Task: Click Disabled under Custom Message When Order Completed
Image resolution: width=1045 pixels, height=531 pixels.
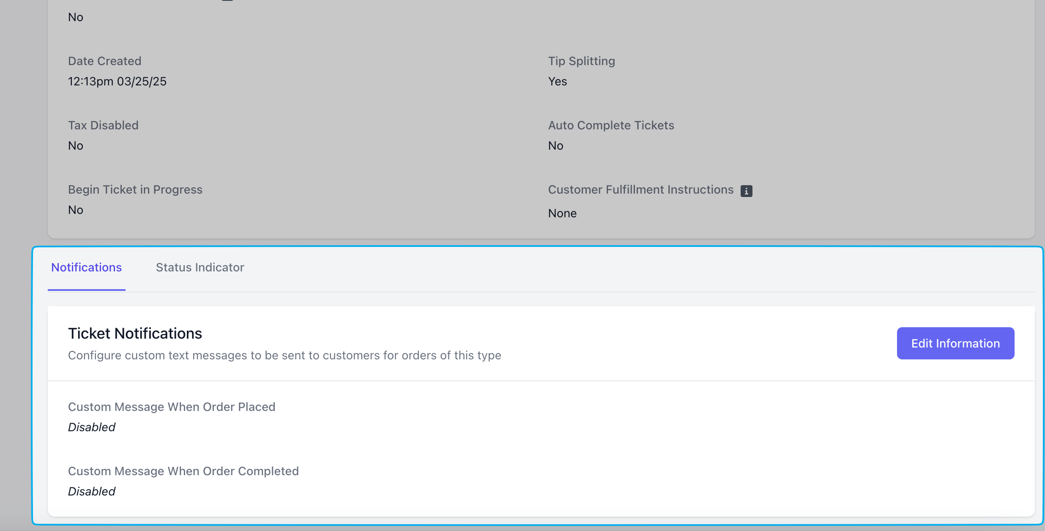Action: pyautogui.click(x=92, y=492)
